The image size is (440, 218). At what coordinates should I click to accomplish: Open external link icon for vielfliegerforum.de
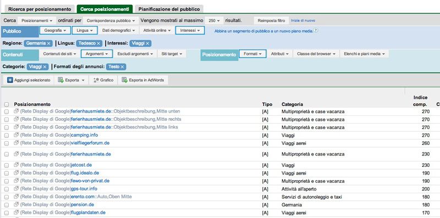[16, 143]
